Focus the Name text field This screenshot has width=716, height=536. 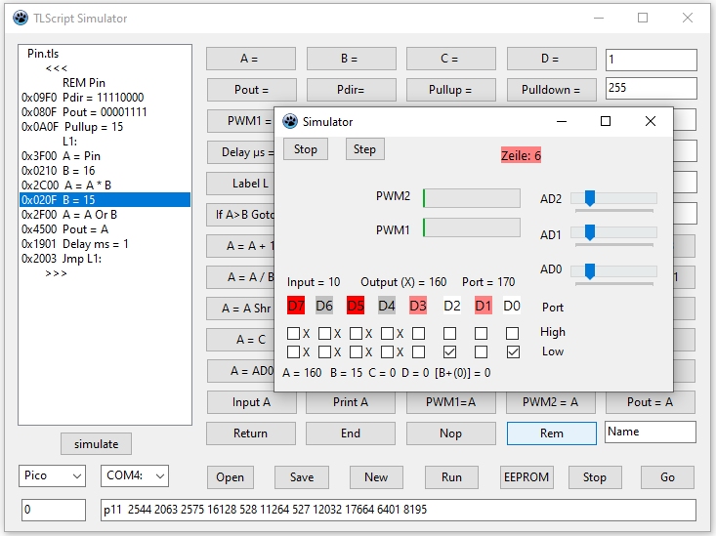650,432
